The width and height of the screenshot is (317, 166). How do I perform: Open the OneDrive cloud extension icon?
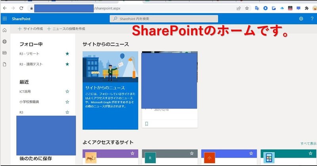282,8
